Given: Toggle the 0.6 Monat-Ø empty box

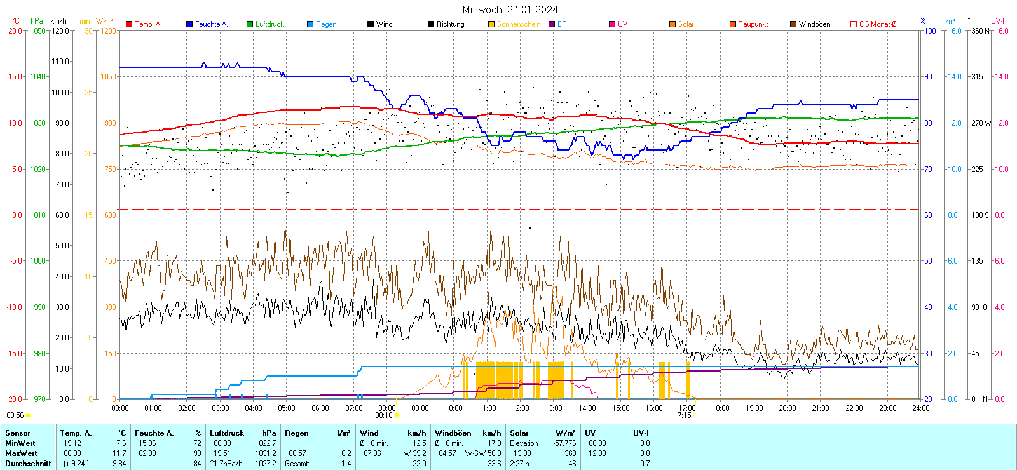Looking at the screenshot, I should pos(854,24).
